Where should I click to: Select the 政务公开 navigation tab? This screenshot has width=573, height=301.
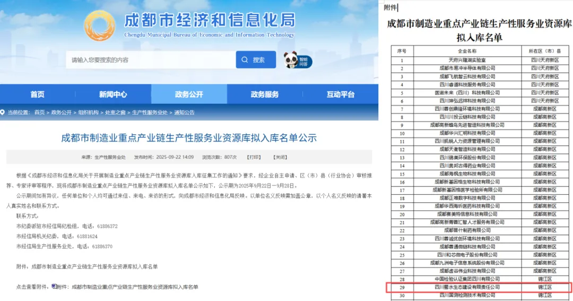[x=189, y=94]
